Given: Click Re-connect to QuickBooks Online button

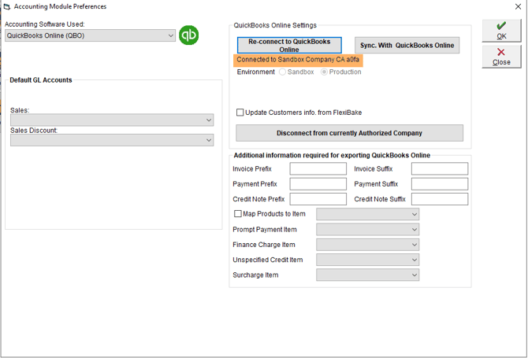Looking at the screenshot, I should pos(289,46).
